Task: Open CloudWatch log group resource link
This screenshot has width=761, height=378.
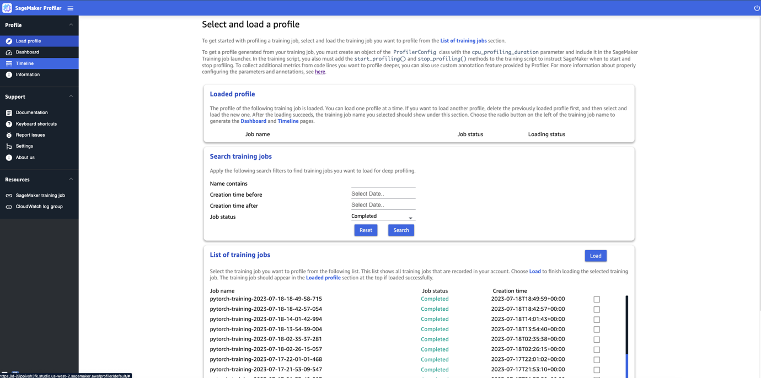Action: tap(39, 207)
